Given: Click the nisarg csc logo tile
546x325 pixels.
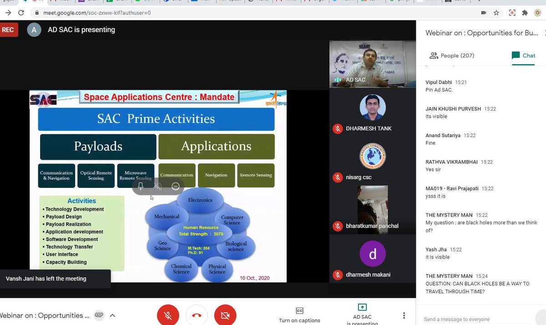Looking at the screenshot, I should tap(372, 156).
